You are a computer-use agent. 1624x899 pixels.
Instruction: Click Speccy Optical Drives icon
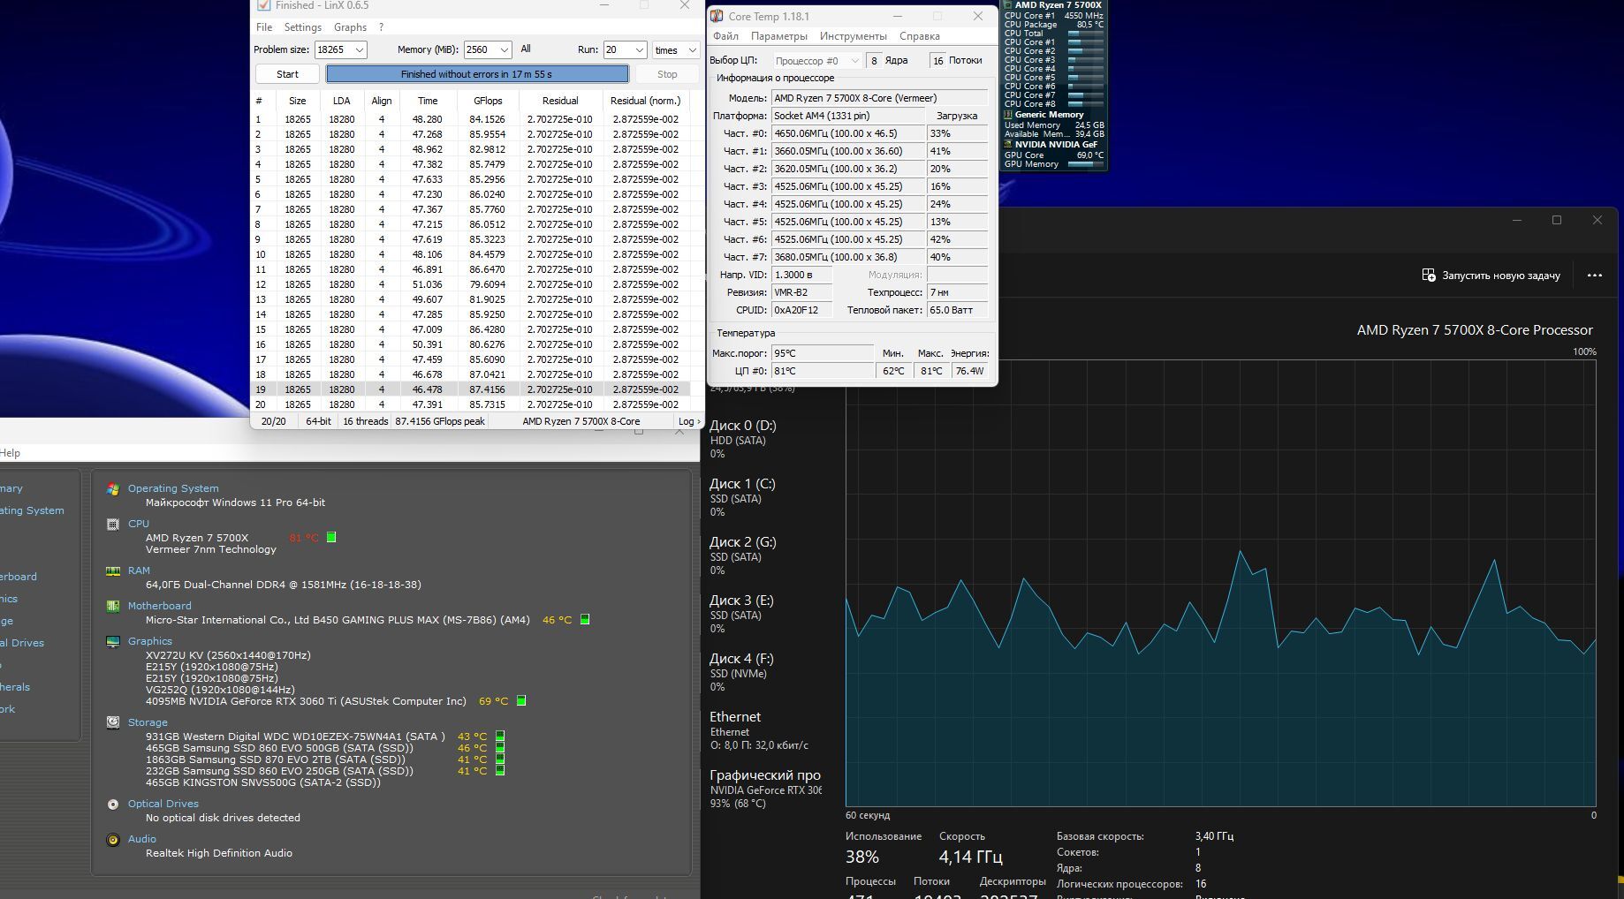tap(113, 805)
